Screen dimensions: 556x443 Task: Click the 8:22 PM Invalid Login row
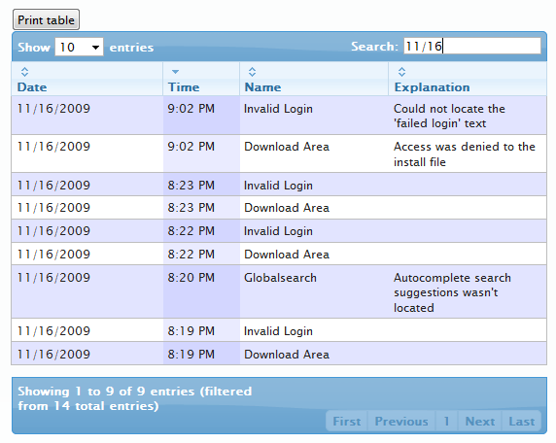click(279, 230)
